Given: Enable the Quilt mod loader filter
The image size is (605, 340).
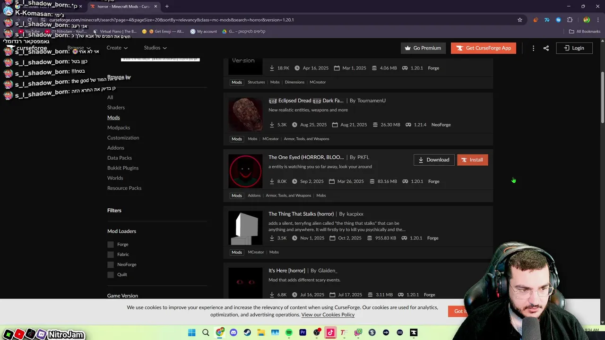Looking at the screenshot, I should click(111, 274).
